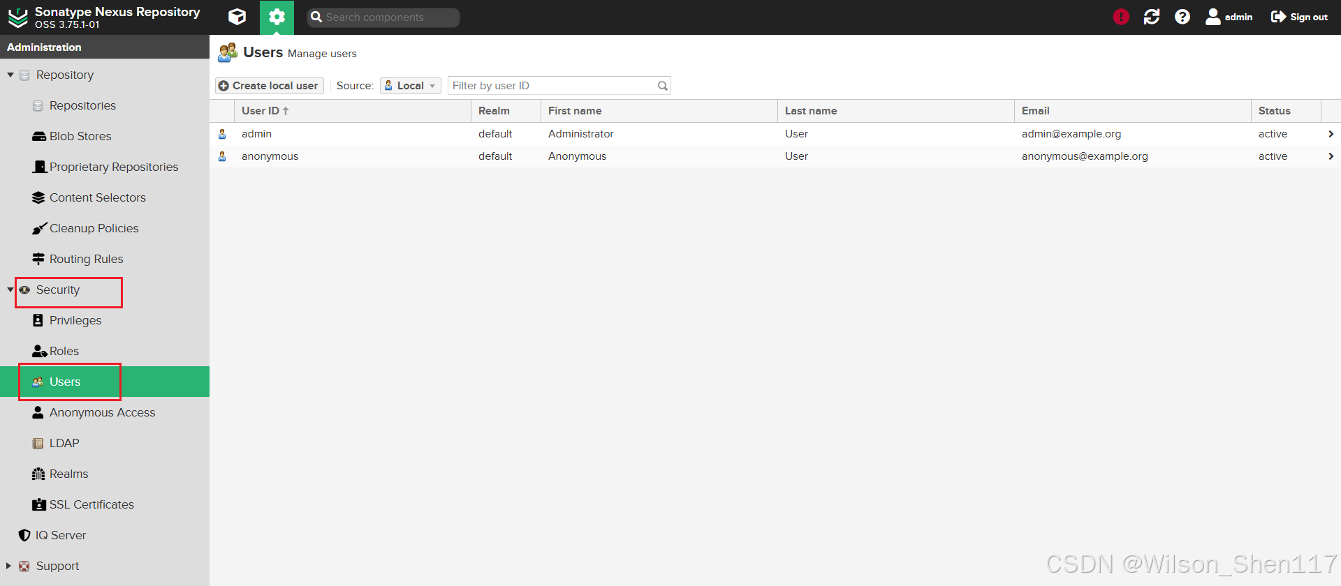The image size is (1341, 586).
Task: Select the Security menu item
Action: pos(58,290)
